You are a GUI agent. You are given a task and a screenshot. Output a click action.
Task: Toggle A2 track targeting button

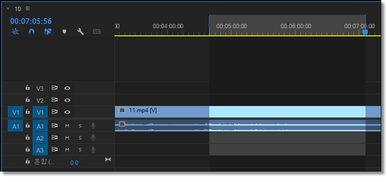coord(40,138)
